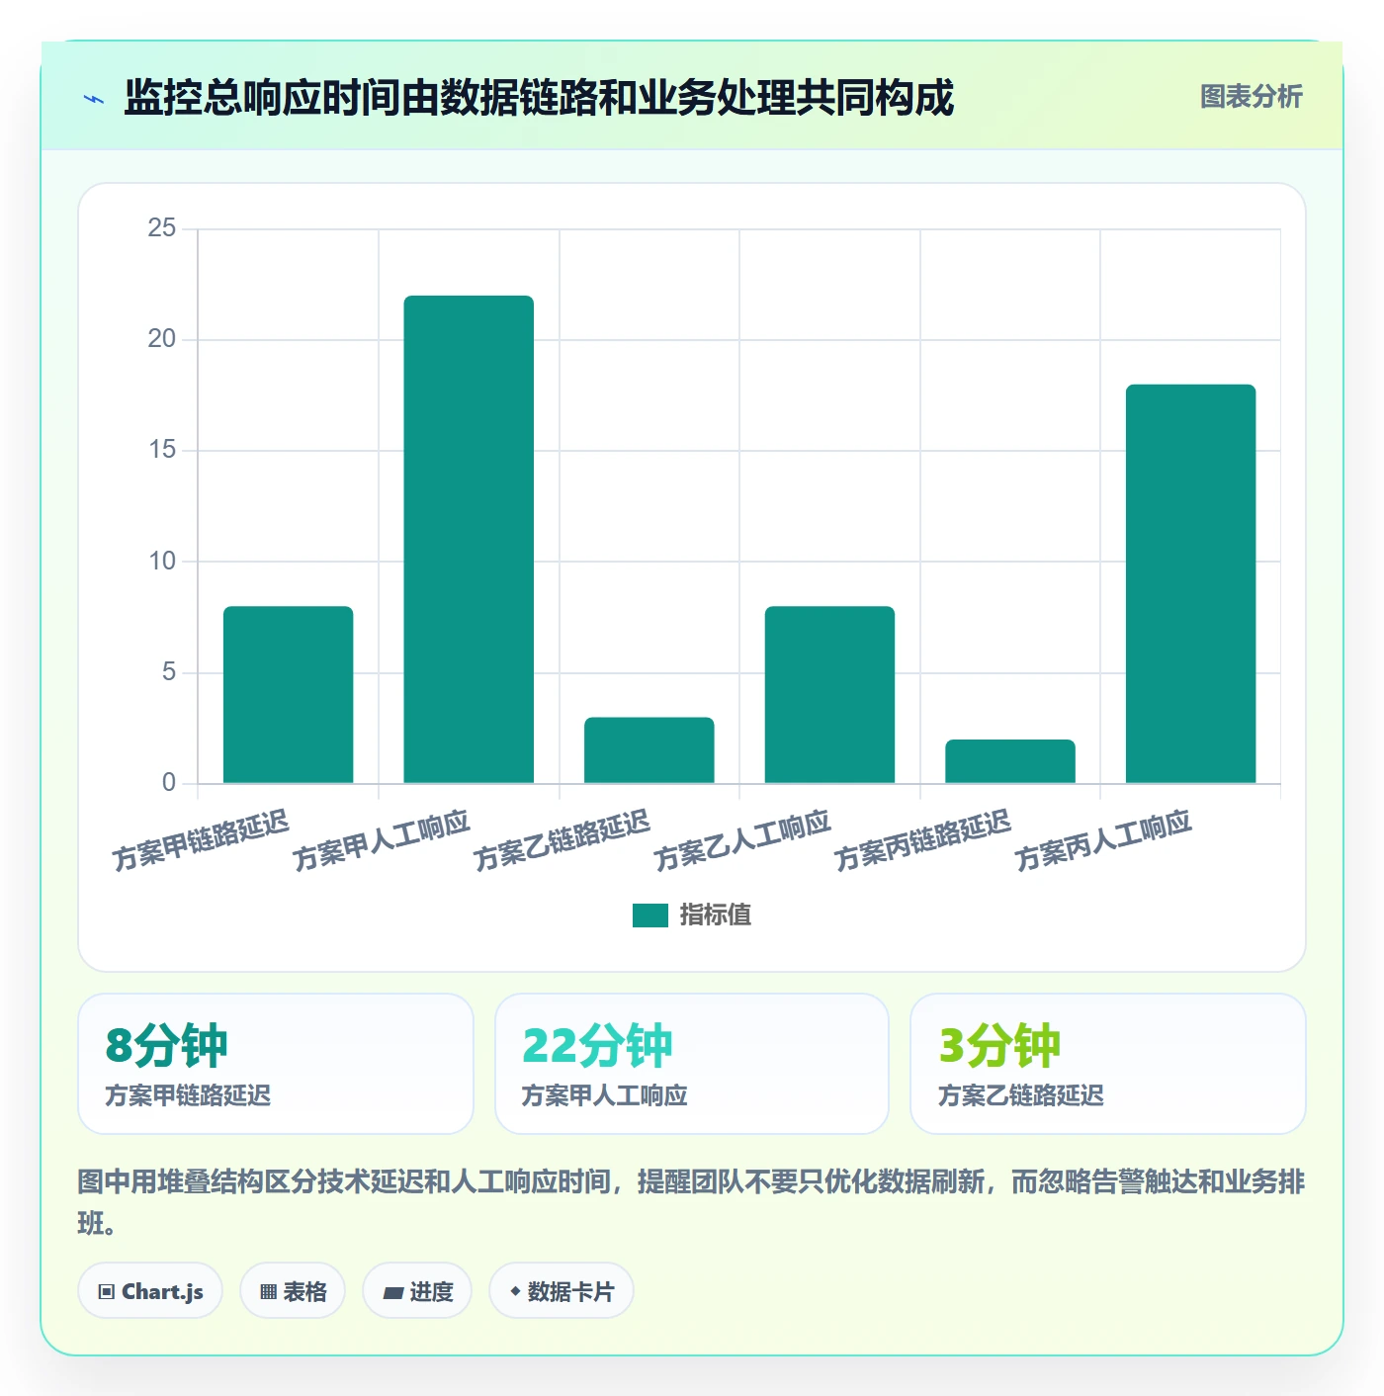Click the 方案乙链路延迟 bar in the chart

click(x=649, y=750)
